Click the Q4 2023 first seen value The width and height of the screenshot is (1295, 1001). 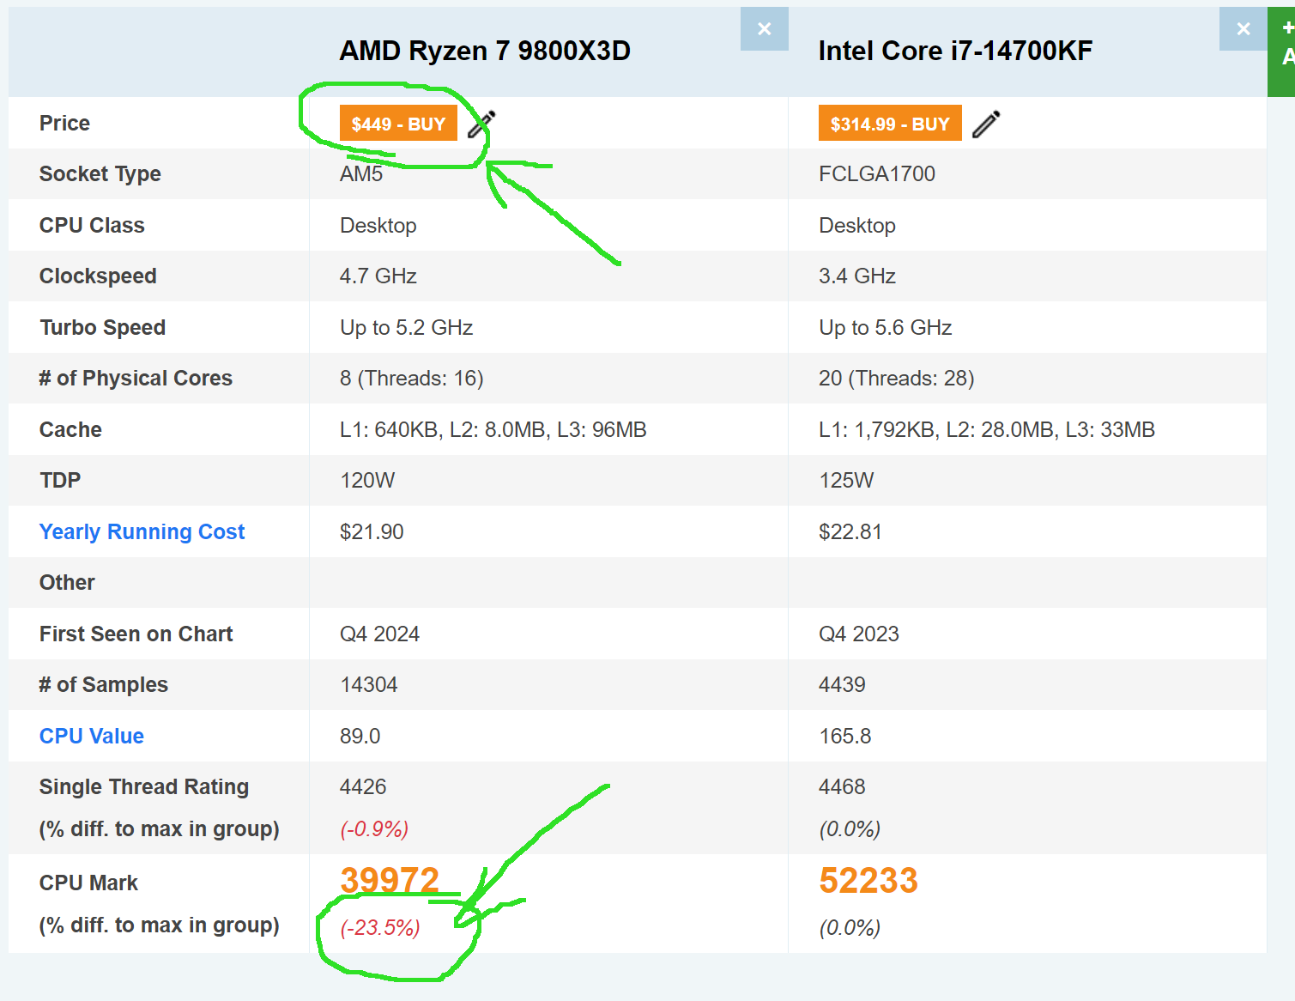click(x=859, y=634)
